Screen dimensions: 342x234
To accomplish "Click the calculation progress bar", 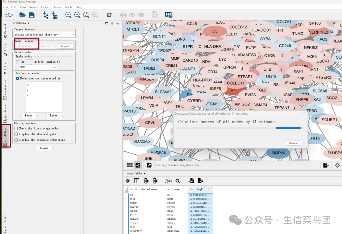I will [x=240, y=128].
